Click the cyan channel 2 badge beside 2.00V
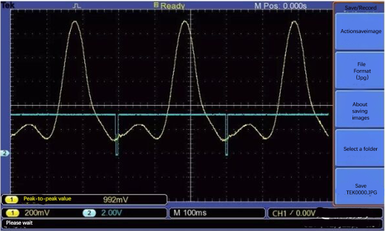This screenshot has width=385, height=231. (89, 213)
